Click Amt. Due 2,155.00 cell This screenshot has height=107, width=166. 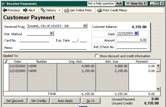112,71
